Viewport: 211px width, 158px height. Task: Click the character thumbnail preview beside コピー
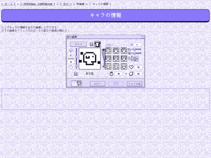pyautogui.click(x=77, y=83)
